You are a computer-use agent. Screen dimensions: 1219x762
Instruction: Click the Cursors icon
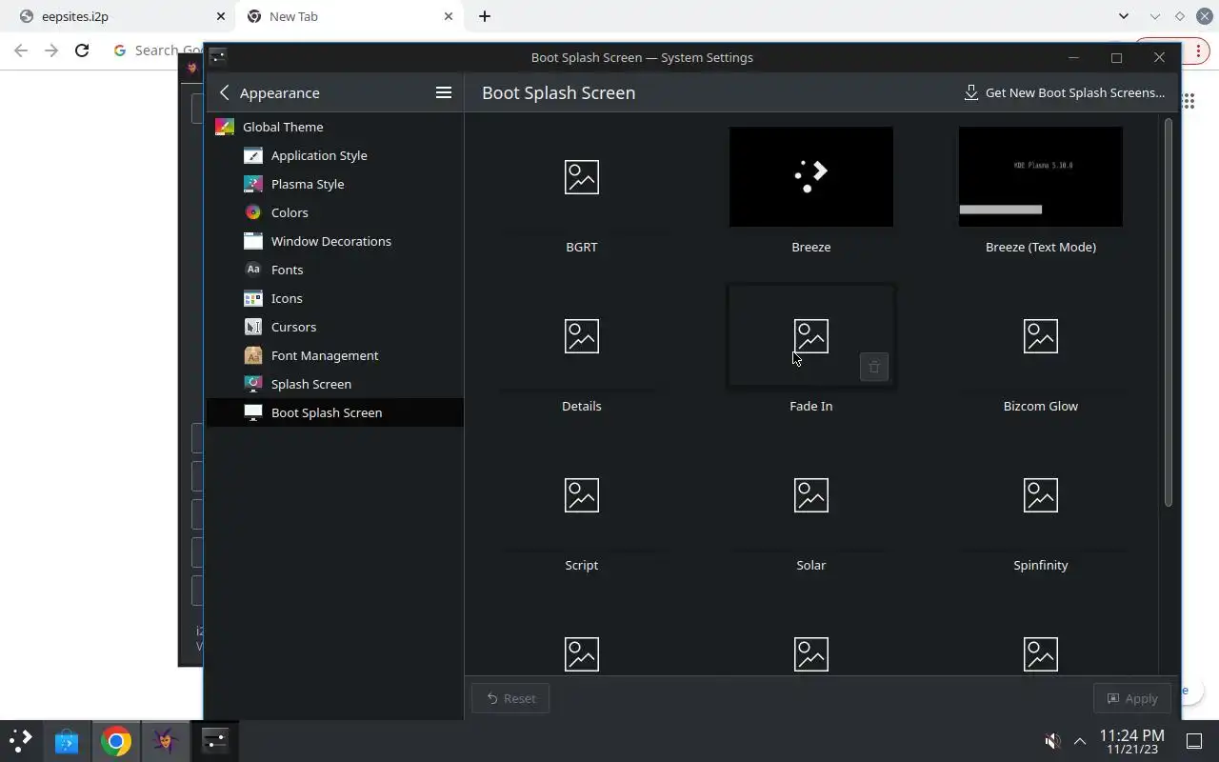click(252, 327)
